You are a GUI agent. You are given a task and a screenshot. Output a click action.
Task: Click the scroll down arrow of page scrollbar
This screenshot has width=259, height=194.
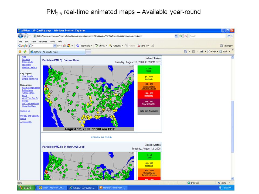coord(232,178)
